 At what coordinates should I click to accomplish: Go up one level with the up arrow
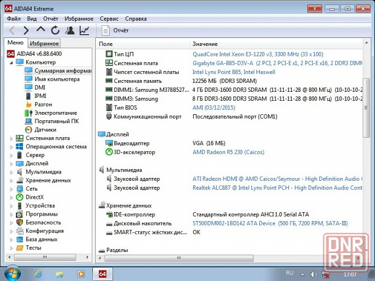(x=41, y=30)
